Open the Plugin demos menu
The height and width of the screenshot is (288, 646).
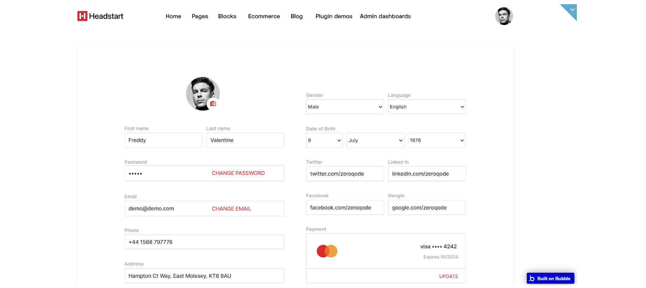334,16
